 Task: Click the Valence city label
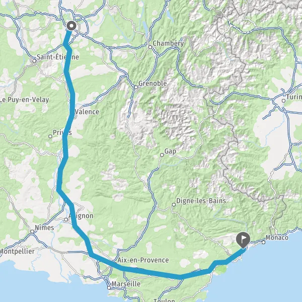pyautogui.click(x=87, y=112)
